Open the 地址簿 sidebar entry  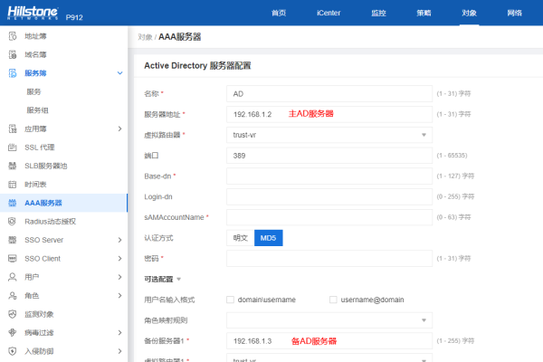point(63,36)
